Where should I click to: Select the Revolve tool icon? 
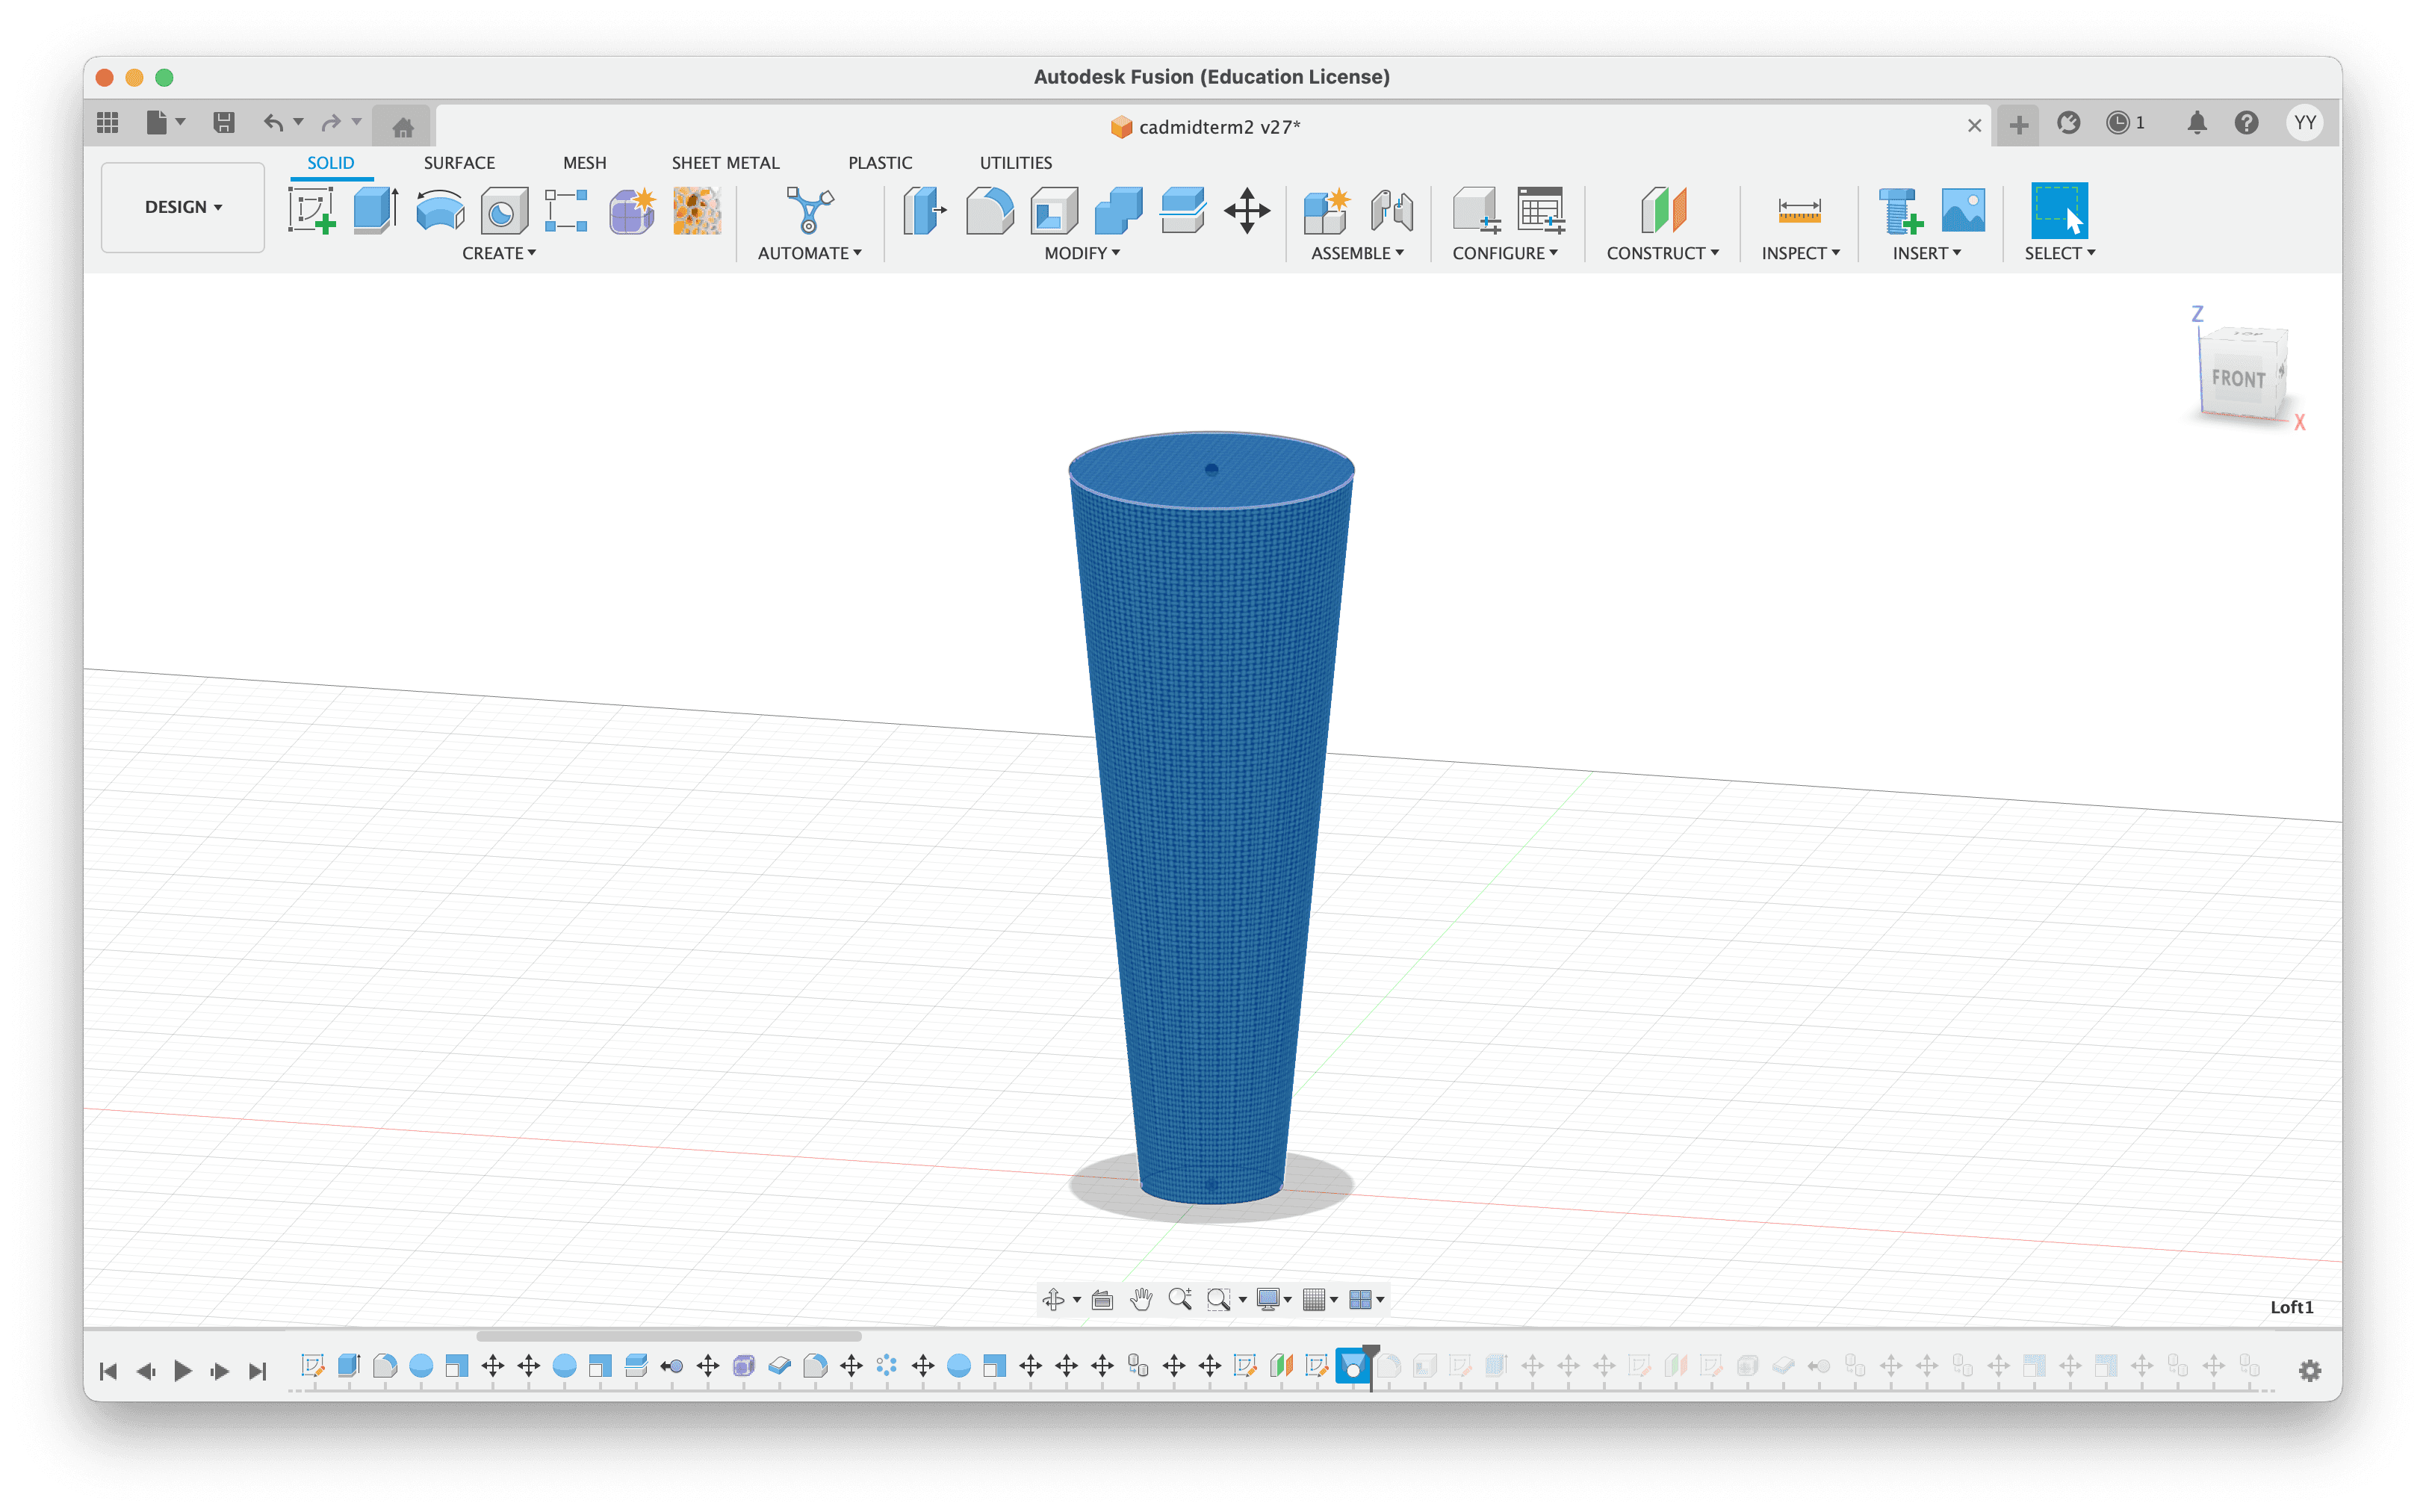tap(440, 210)
